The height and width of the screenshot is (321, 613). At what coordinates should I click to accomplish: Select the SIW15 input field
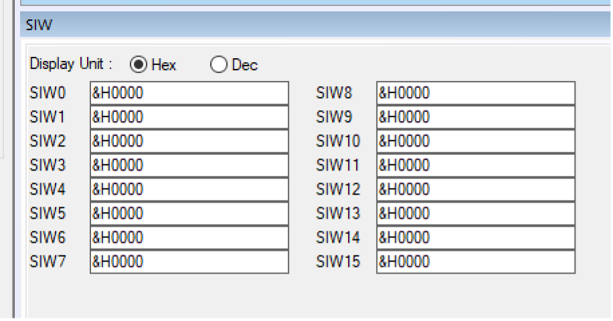475,262
